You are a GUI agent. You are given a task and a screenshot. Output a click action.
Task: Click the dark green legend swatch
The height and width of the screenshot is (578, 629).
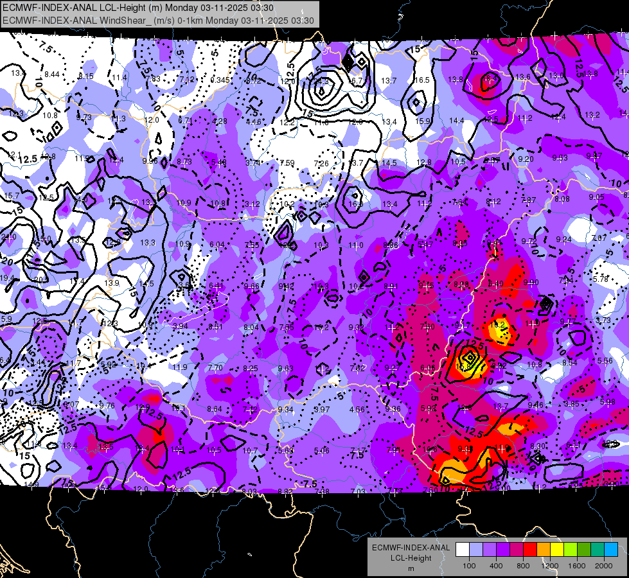[x=583, y=550]
